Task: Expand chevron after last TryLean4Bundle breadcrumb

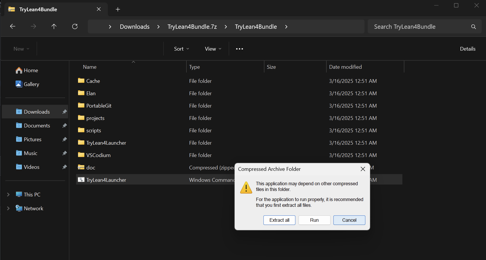Action: click(286, 27)
